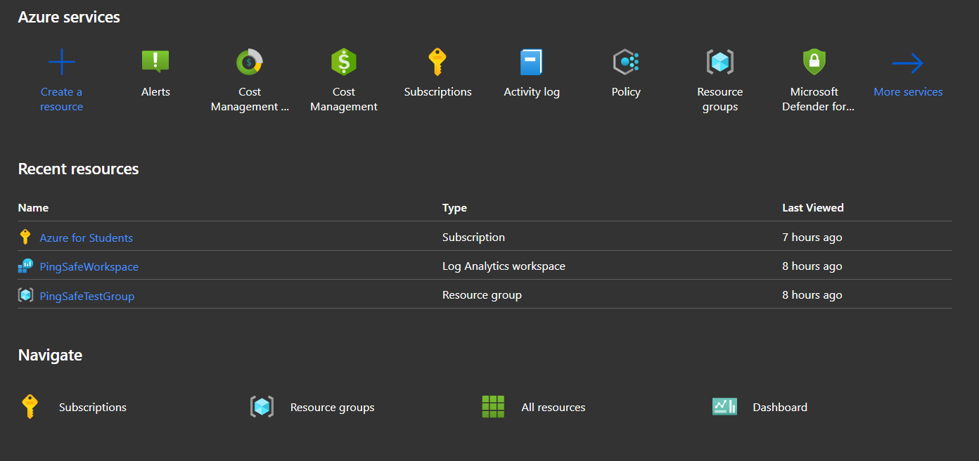Select the green hexagon Cost Management icon

pyautogui.click(x=344, y=63)
